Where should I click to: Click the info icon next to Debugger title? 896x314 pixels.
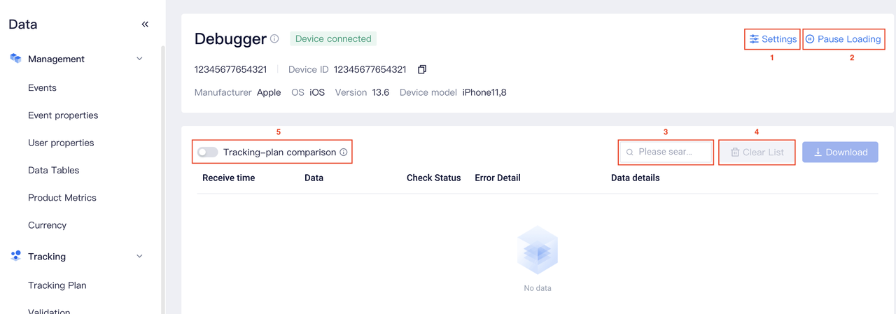pos(274,39)
